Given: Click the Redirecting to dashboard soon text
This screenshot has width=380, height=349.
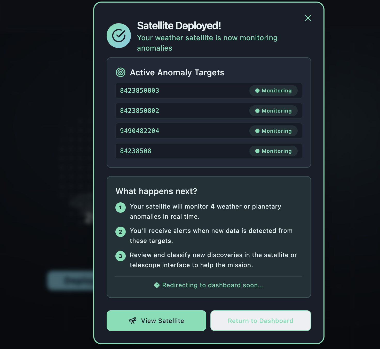Looking at the screenshot, I should 213,285.
